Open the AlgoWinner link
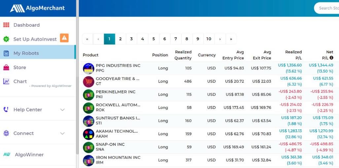The height and width of the screenshot is (168, 339). 29,154
